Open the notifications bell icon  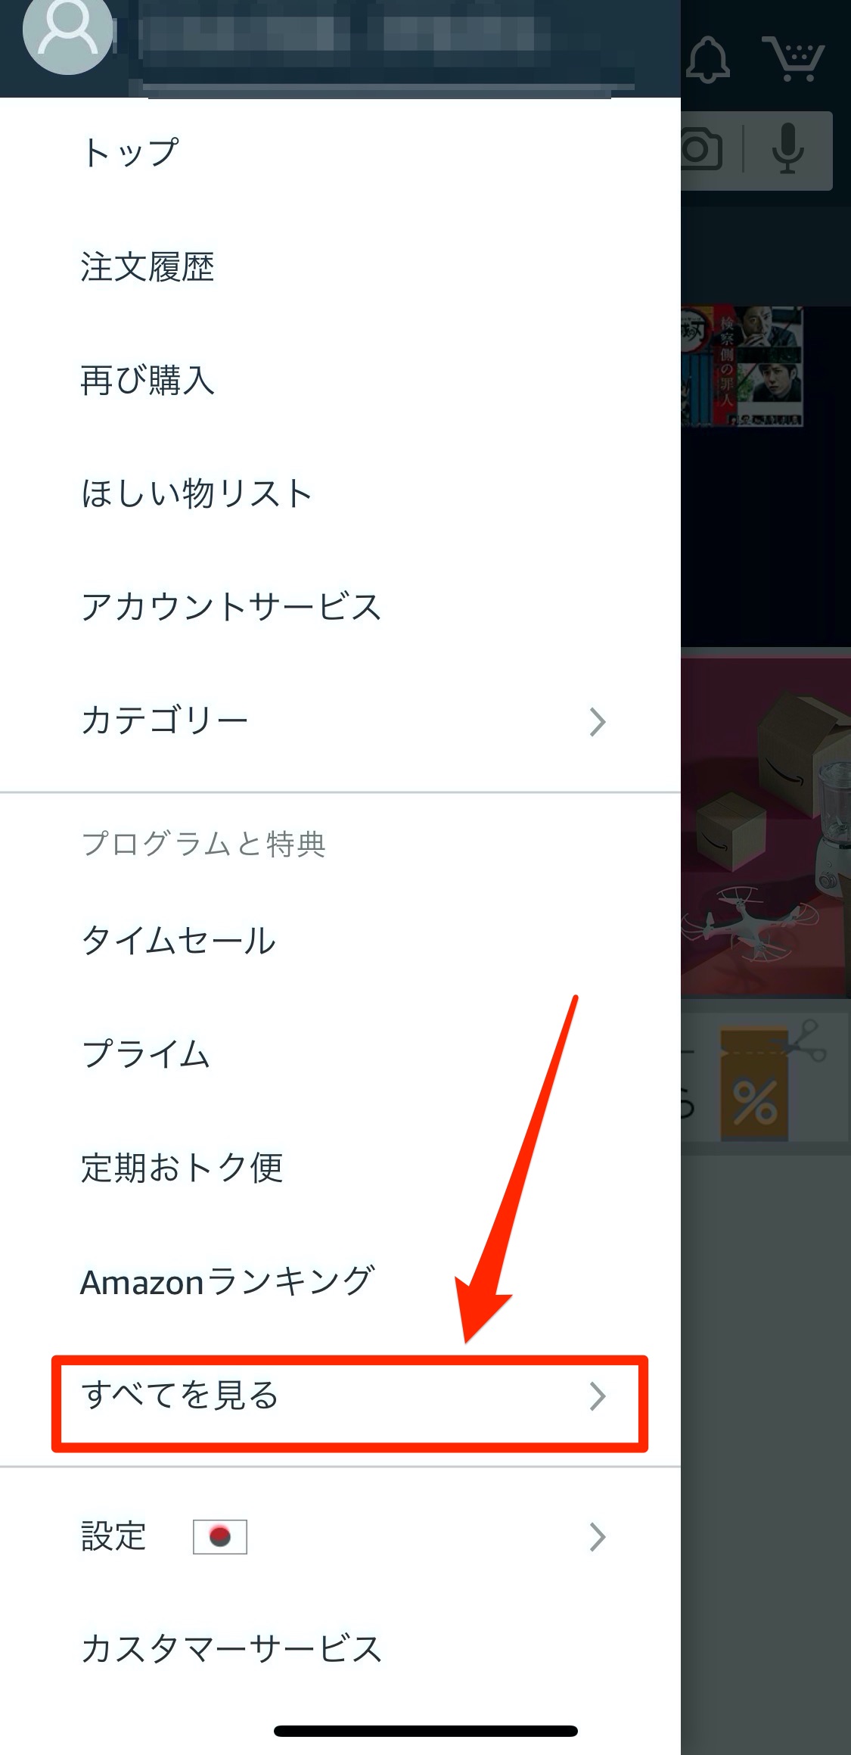point(708,58)
